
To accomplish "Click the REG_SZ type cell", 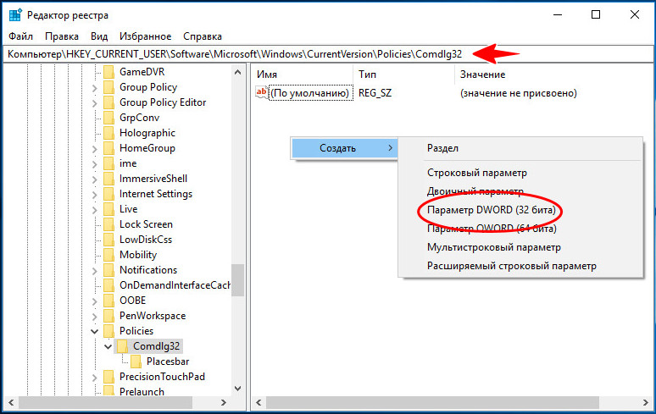I will 375,93.
